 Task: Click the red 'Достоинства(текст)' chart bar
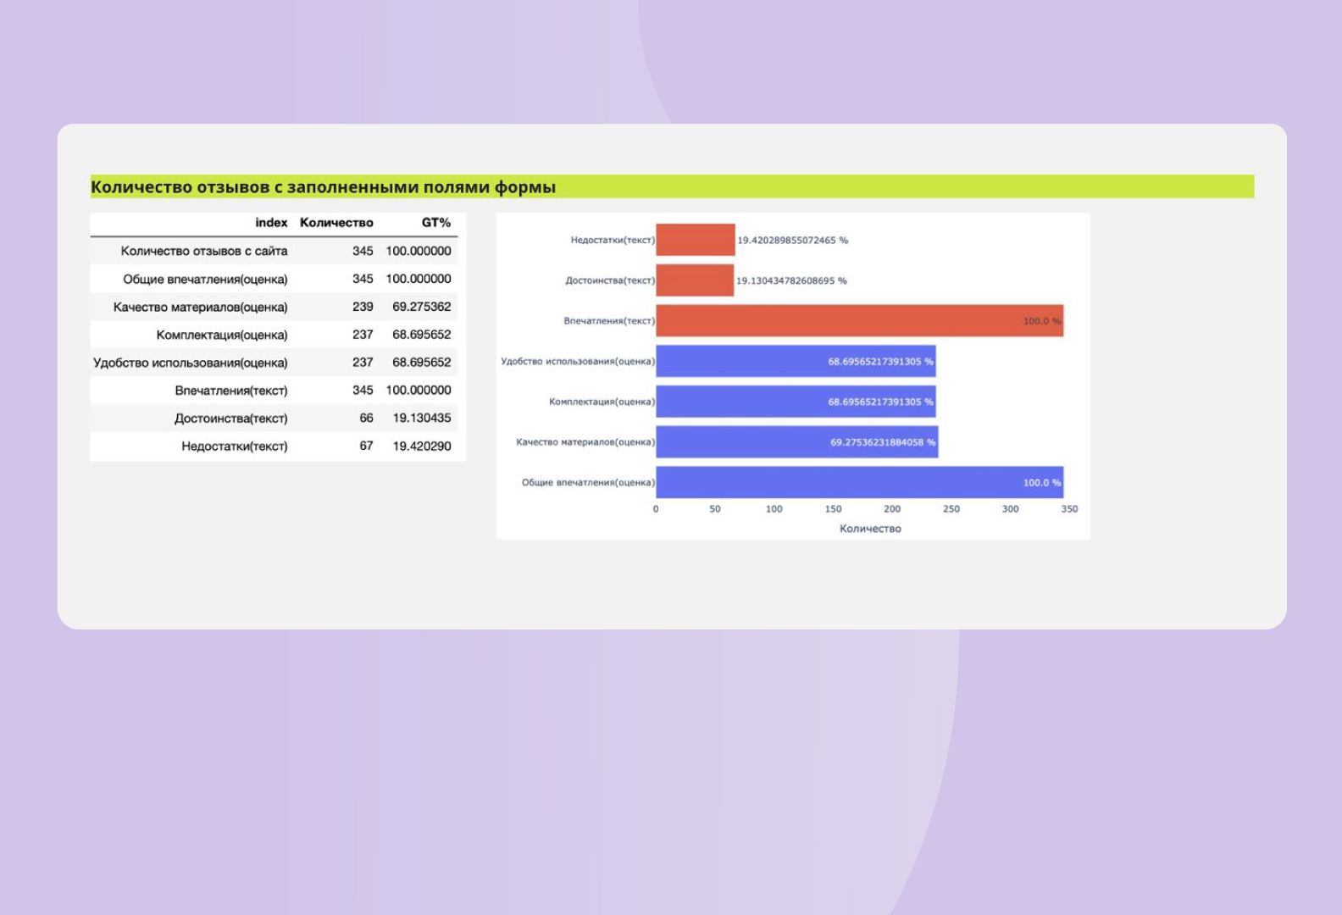pyautogui.click(x=694, y=280)
